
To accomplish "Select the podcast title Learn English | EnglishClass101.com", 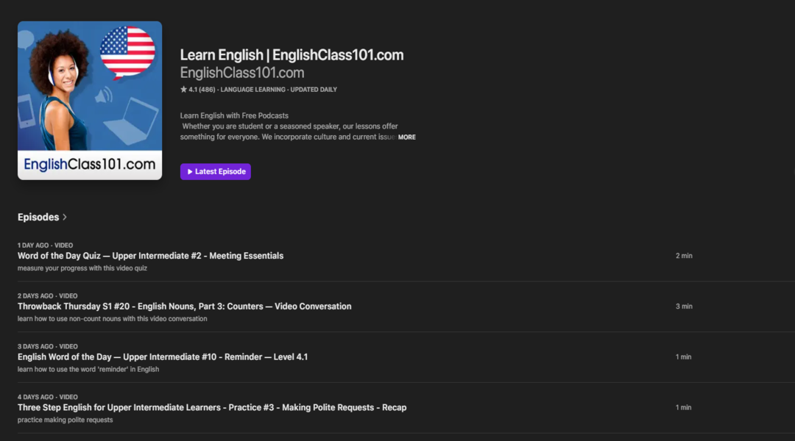I will click(292, 54).
